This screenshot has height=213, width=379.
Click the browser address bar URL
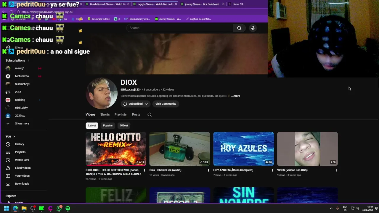pyautogui.click(x=47, y=12)
